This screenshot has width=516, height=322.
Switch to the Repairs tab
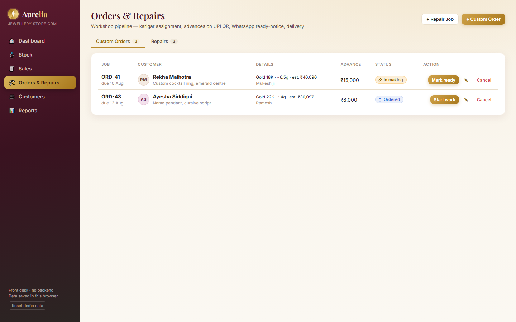pos(164,41)
